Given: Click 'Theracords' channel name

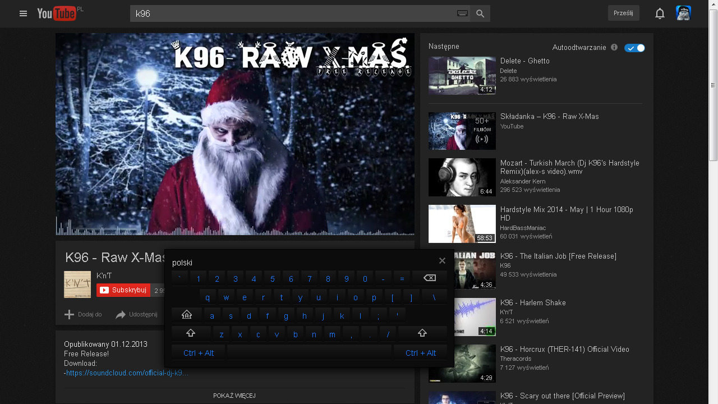Looking at the screenshot, I should [516, 359].
